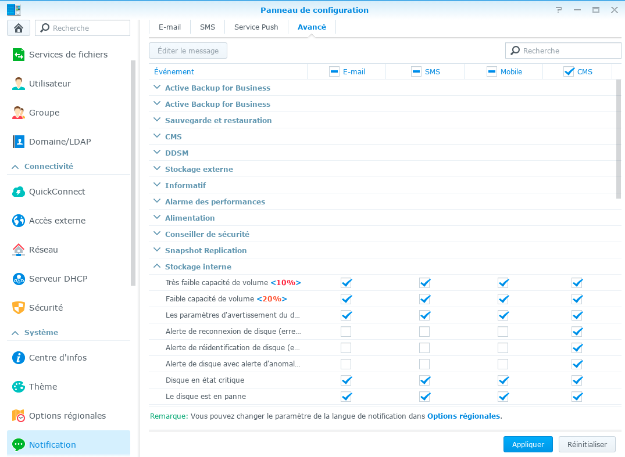625x457 pixels.
Task: Uncheck the CMS column header checkbox
Action: (x=569, y=71)
